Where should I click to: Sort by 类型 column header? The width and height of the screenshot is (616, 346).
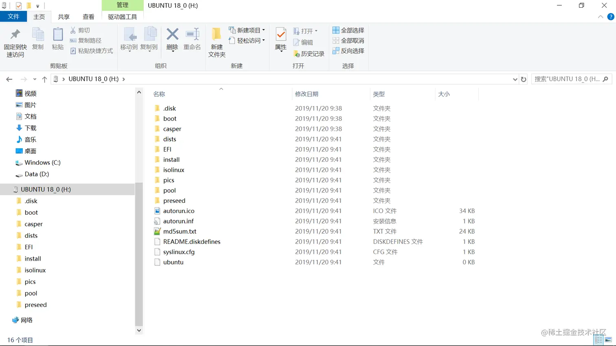379,94
